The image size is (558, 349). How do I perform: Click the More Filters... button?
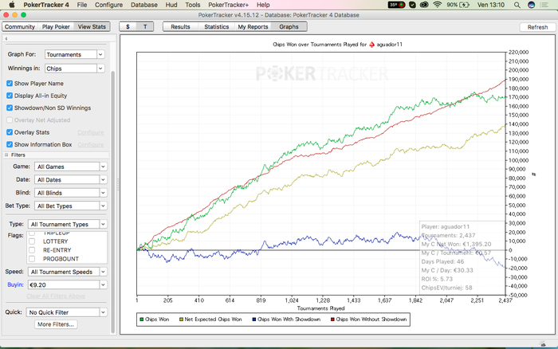tap(56, 324)
